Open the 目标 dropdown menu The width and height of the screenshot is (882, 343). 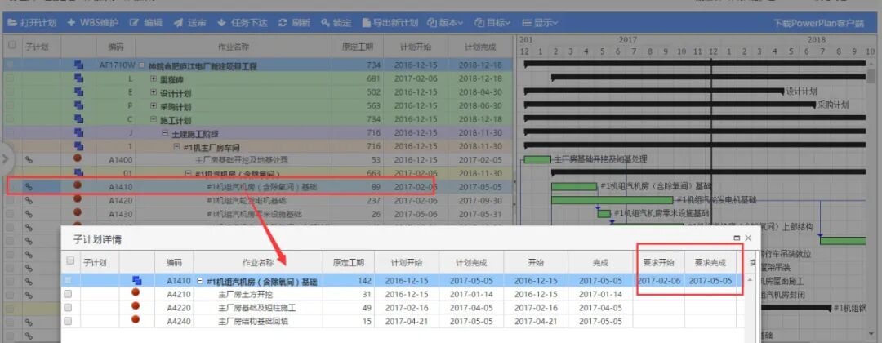492,23
